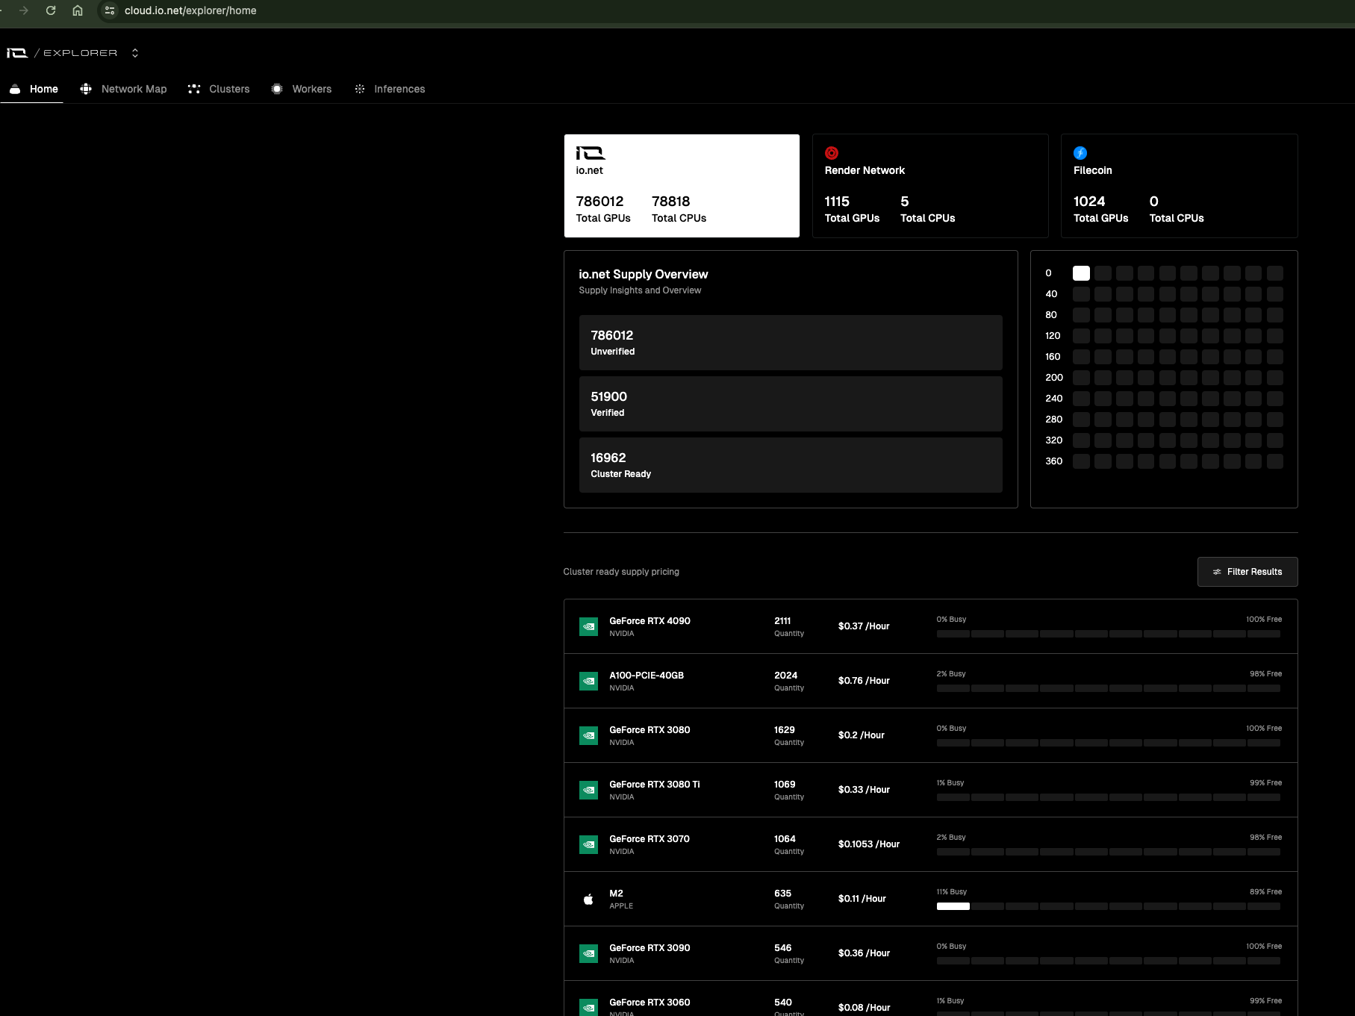Click the Network Map globe icon
This screenshot has width=1355, height=1016.
pyautogui.click(x=86, y=89)
